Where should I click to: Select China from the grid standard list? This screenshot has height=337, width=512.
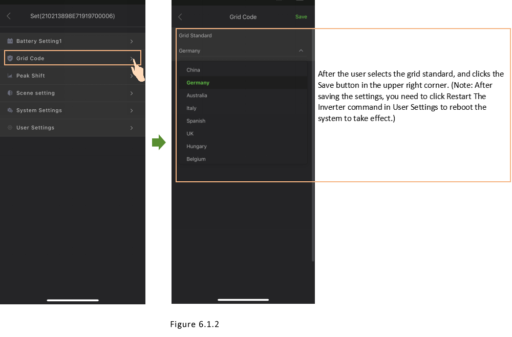click(193, 70)
